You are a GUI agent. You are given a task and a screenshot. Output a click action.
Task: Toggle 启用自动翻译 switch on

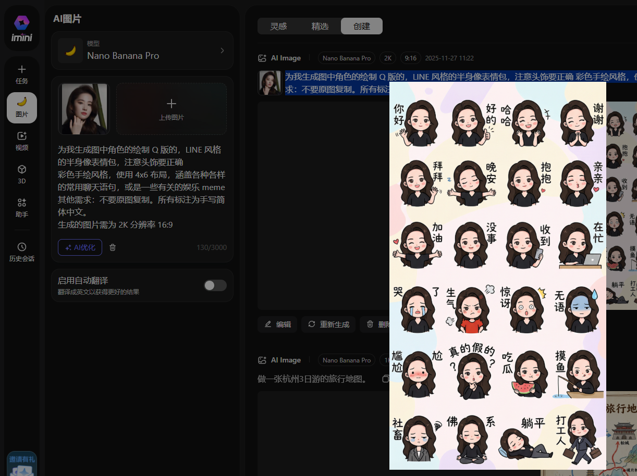(215, 285)
